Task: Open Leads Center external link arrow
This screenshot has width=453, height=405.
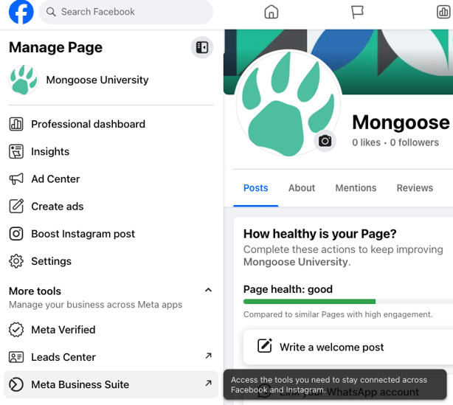Action: pyautogui.click(x=208, y=357)
